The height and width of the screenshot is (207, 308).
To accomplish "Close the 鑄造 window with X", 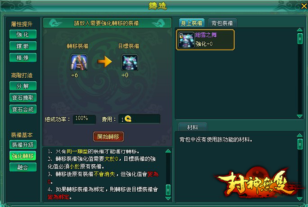I will (x=304, y=6).
